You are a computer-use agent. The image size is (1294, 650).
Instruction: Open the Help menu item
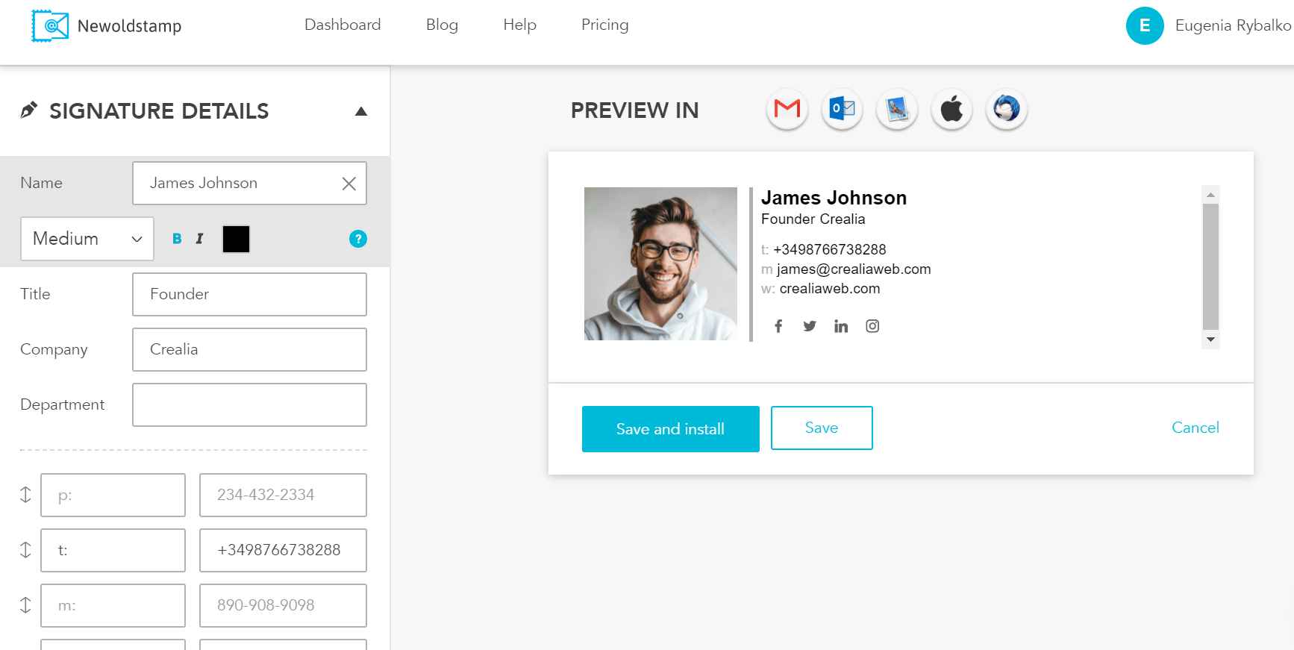pyautogui.click(x=519, y=25)
